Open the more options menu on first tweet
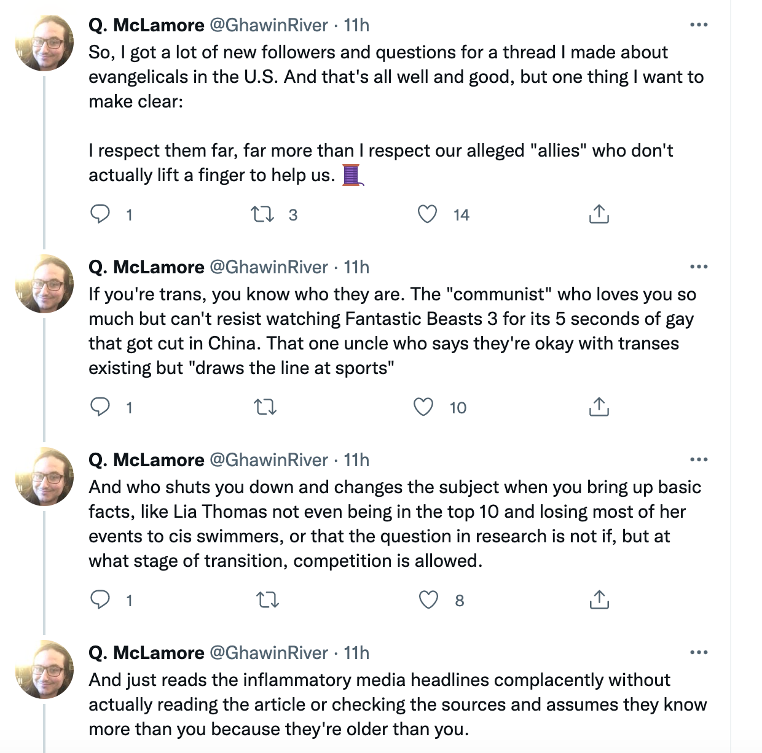The height and width of the screenshot is (753, 762). 699,25
